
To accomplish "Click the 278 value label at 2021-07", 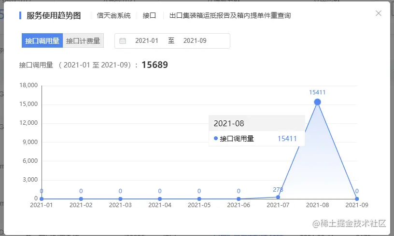I will coord(278,190).
